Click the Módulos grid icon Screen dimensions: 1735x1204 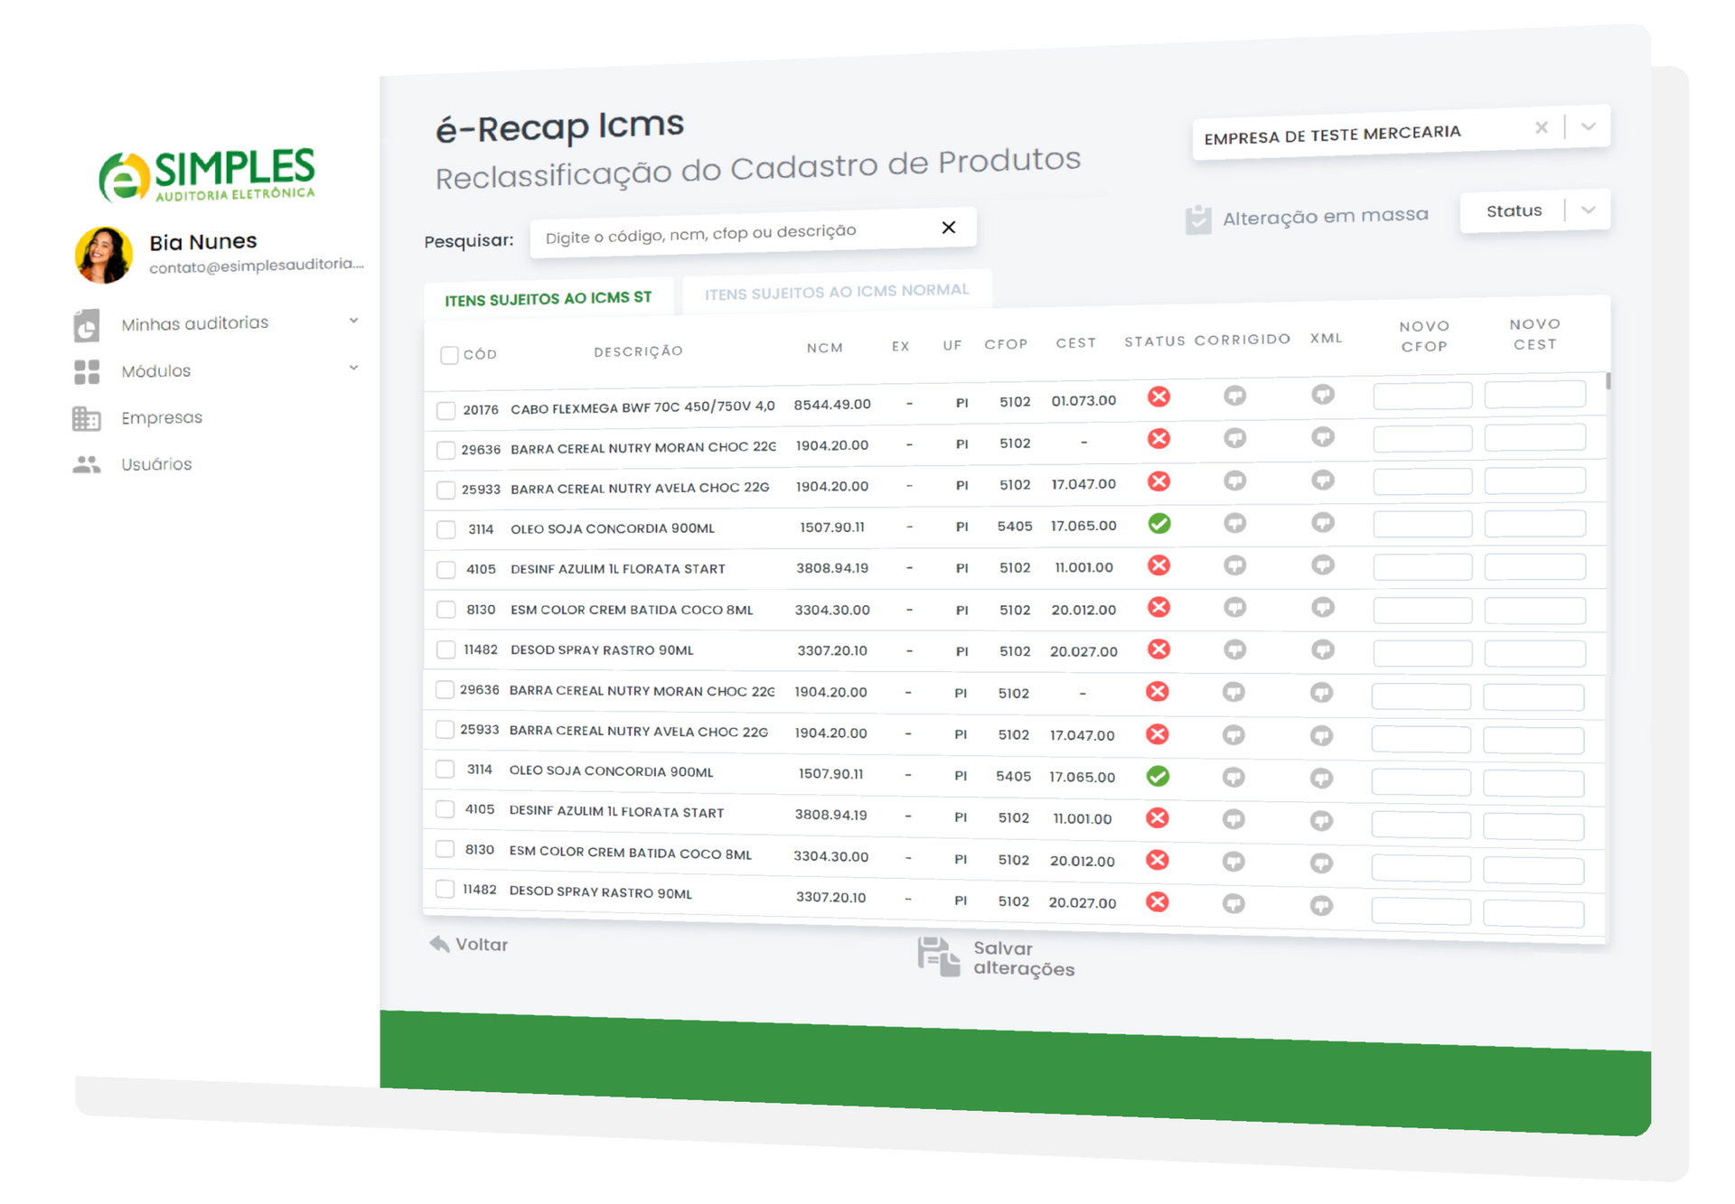87,371
